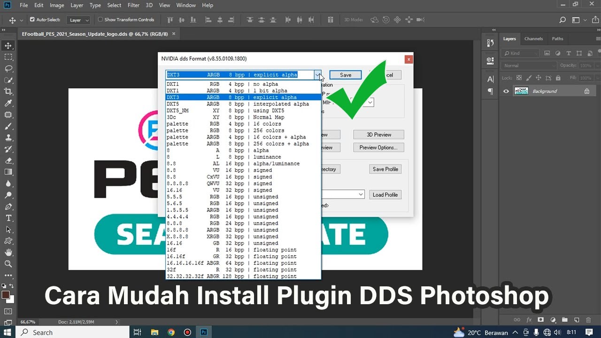Choose the Lasso tool
The image size is (601, 338).
coord(8,69)
